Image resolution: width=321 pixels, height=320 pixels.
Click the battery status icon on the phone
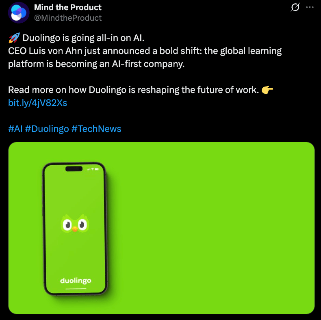[97, 169]
